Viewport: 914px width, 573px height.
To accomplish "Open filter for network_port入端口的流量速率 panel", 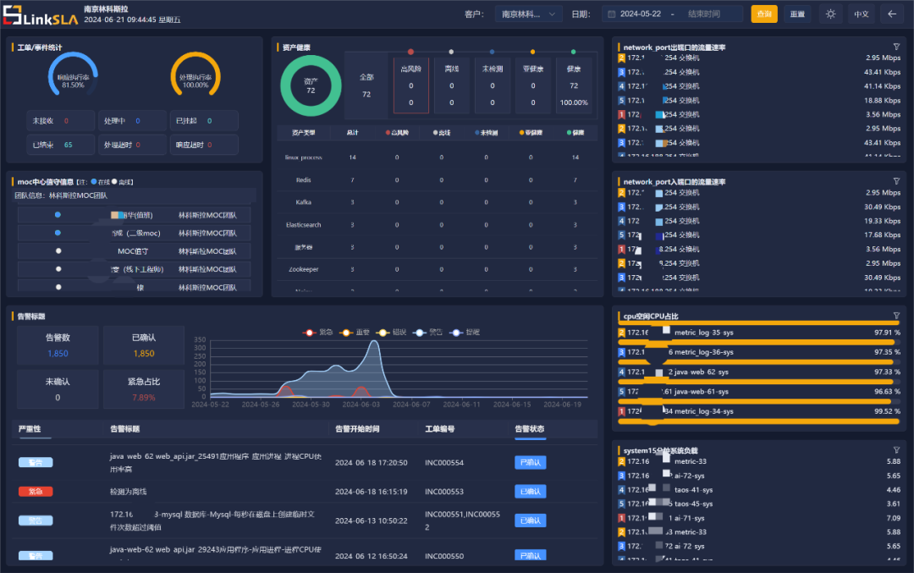I will 896,181.
